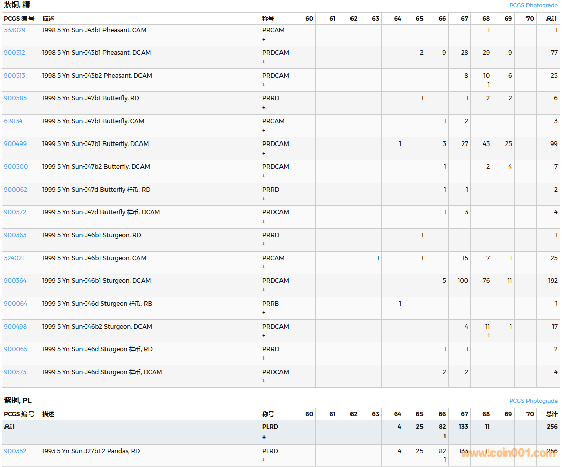Click PCGS number 900352 2 Pandas
562x467 pixels.
coord(15,451)
